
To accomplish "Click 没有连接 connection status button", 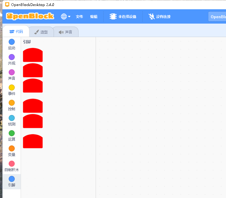I will pyautogui.click(x=159, y=16).
